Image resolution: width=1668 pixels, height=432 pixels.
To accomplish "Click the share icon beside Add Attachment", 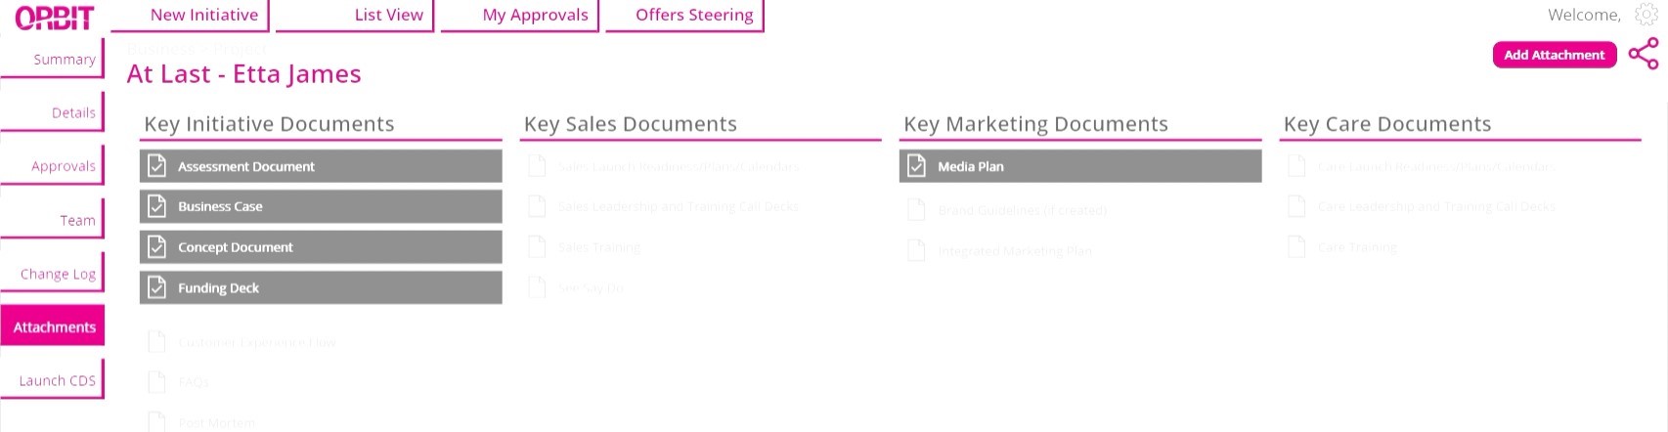I will [1644, 54].
